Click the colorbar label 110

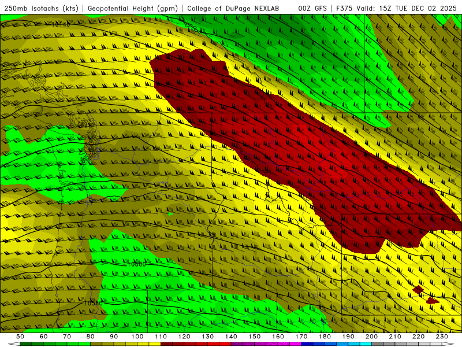click(161, 337)
